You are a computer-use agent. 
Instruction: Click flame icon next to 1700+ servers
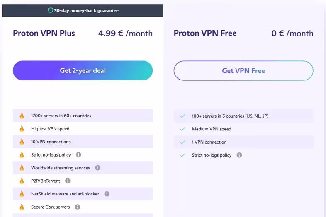22,116
